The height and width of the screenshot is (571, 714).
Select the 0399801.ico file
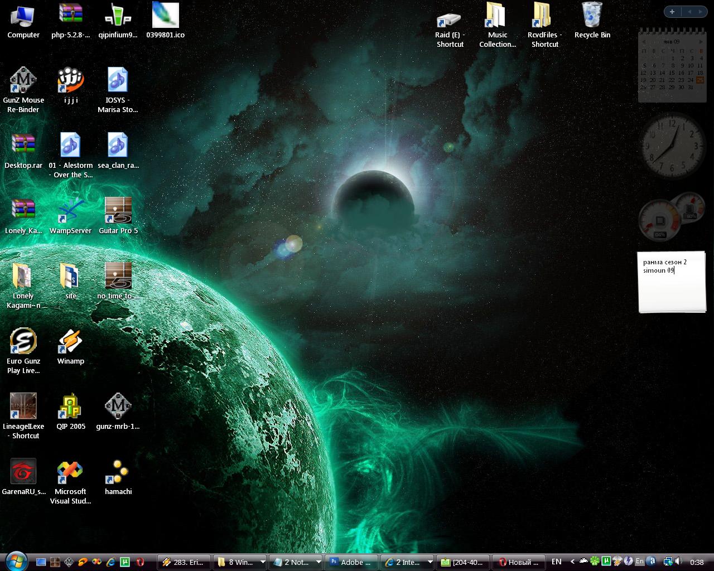pyautogui.click(x=165, y=21)
